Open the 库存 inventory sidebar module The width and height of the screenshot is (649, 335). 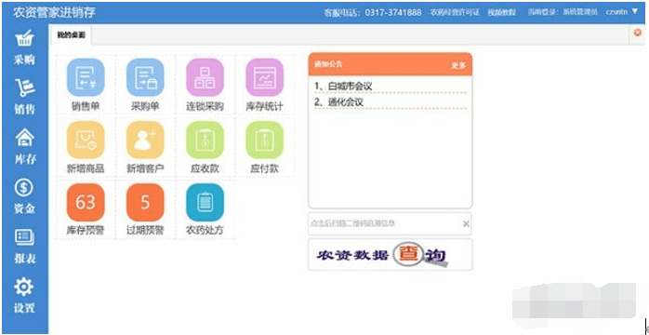click(24, 147)
